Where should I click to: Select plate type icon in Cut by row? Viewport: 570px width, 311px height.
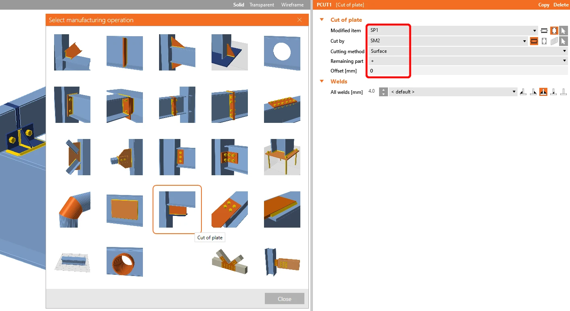pos(544,41)
